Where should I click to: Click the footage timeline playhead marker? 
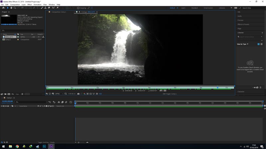click(217, 88)
